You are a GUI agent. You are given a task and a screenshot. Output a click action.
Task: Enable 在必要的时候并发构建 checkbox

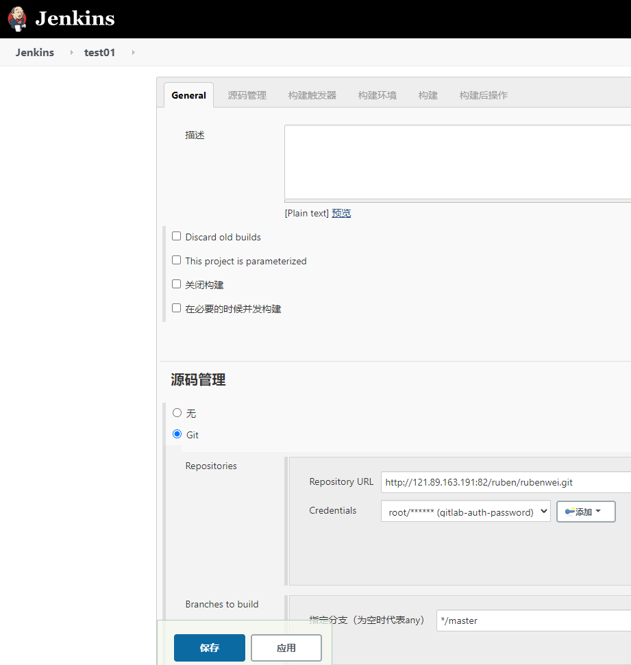pyautogui.click(x=177, y=308)
